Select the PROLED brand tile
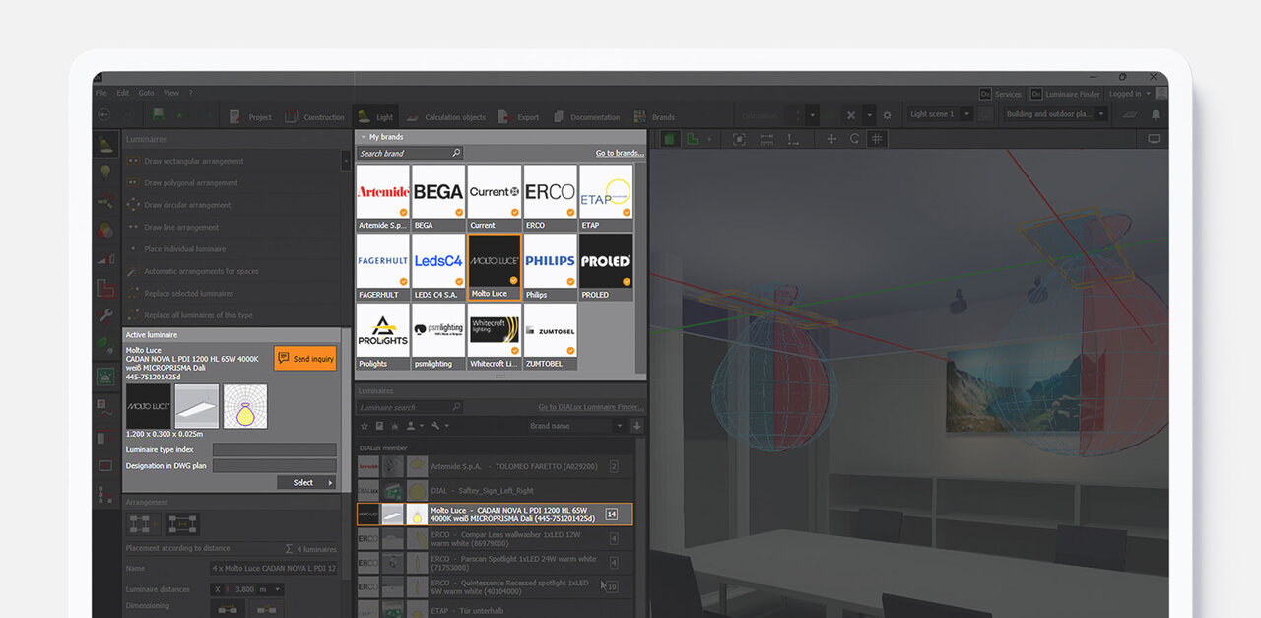This screenshot has width=1261, height=618. coord(606,266)
